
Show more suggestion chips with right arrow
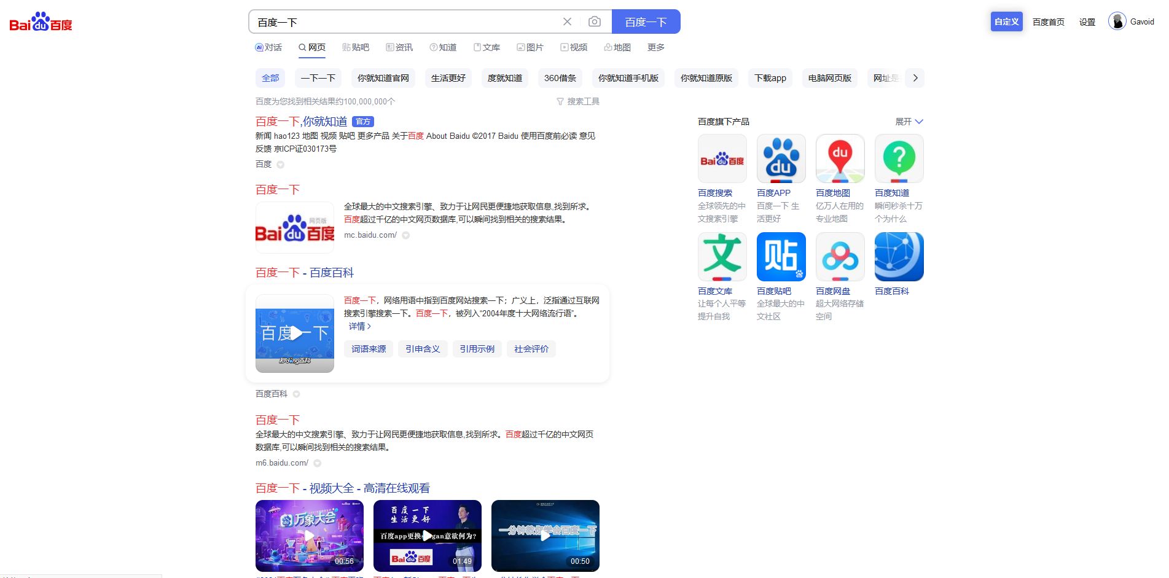[x=915, y=78]
